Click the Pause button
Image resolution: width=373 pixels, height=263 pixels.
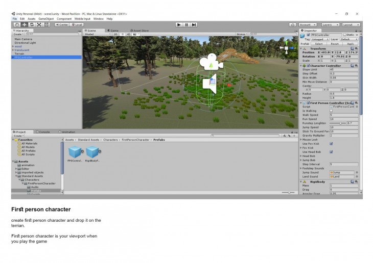point(186,24)
